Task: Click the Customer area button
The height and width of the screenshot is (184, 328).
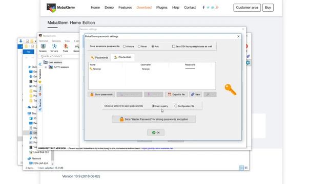Action: 247,8
